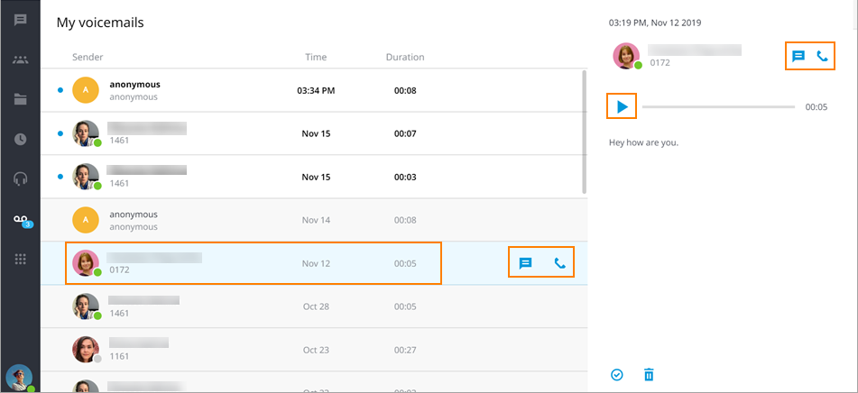
Task: Open your profile avatar in the sidebar
Action: pyautogui.click(x=19, y=379)
